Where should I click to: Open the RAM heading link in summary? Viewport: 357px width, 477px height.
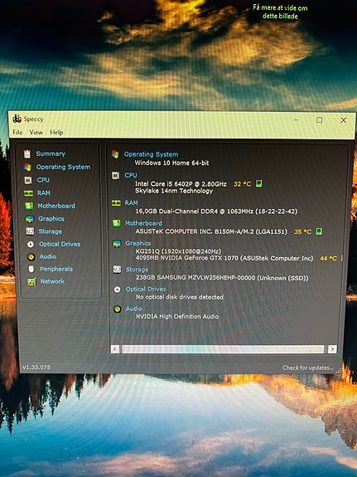point(131,203)
